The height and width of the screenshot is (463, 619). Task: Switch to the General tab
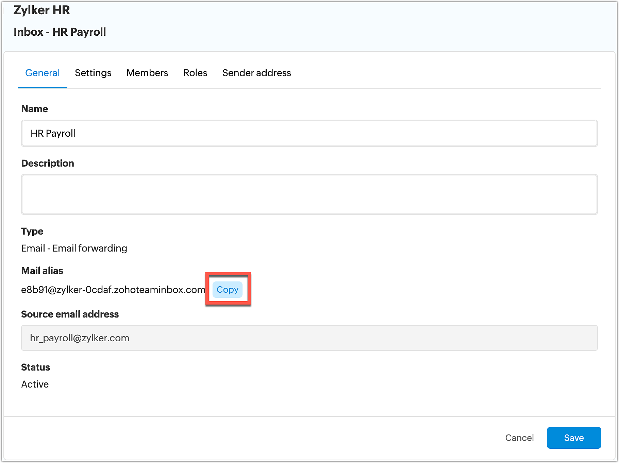(43, 73)
